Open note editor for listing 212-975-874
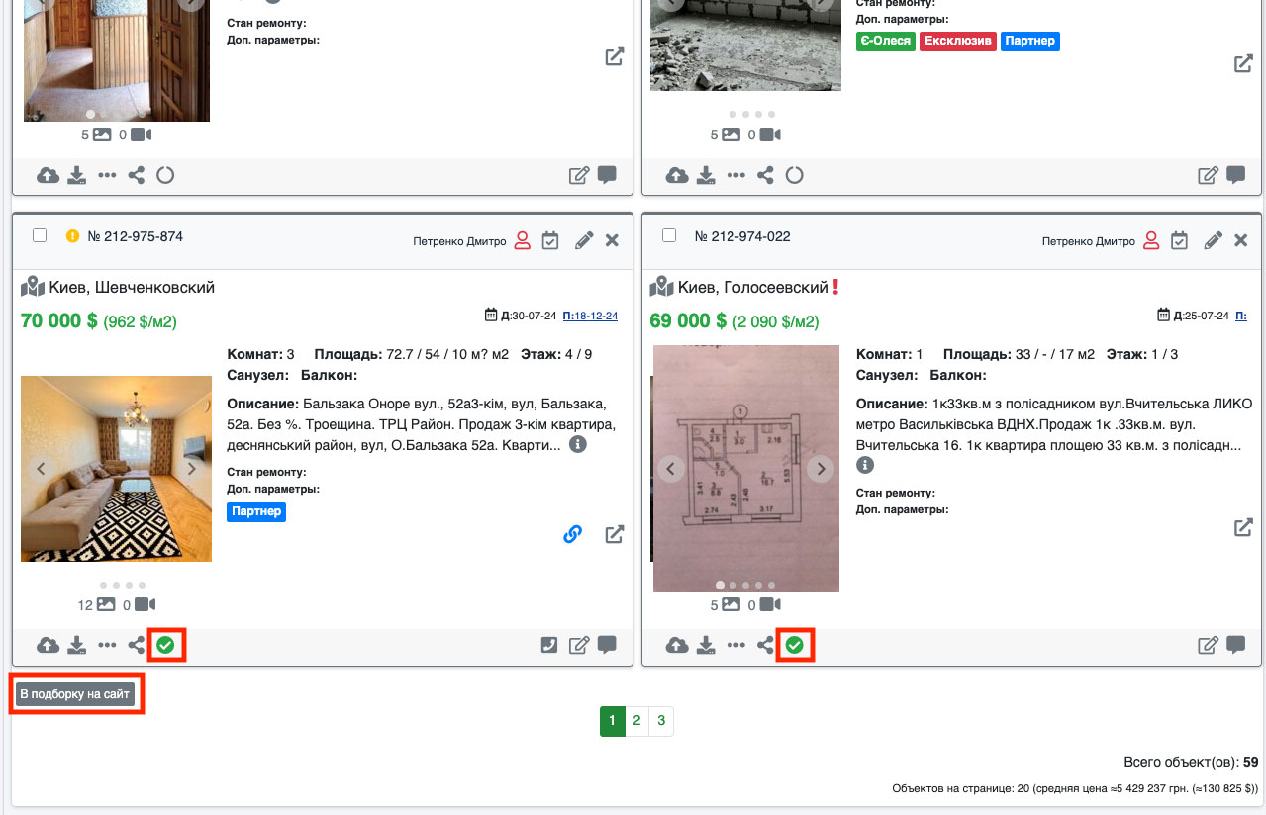The height and width of the screenshot is (815, 1266). coord(579,646)
